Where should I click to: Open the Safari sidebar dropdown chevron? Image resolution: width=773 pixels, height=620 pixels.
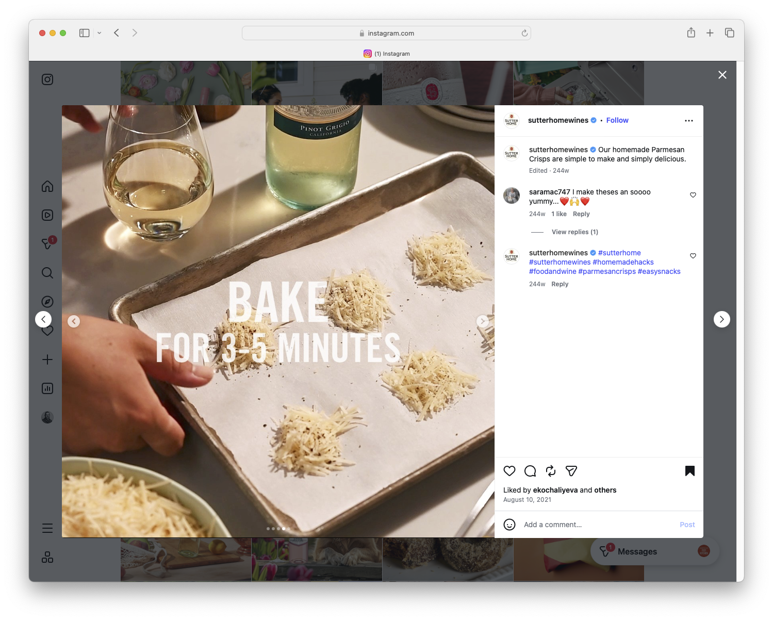[99, 33]
